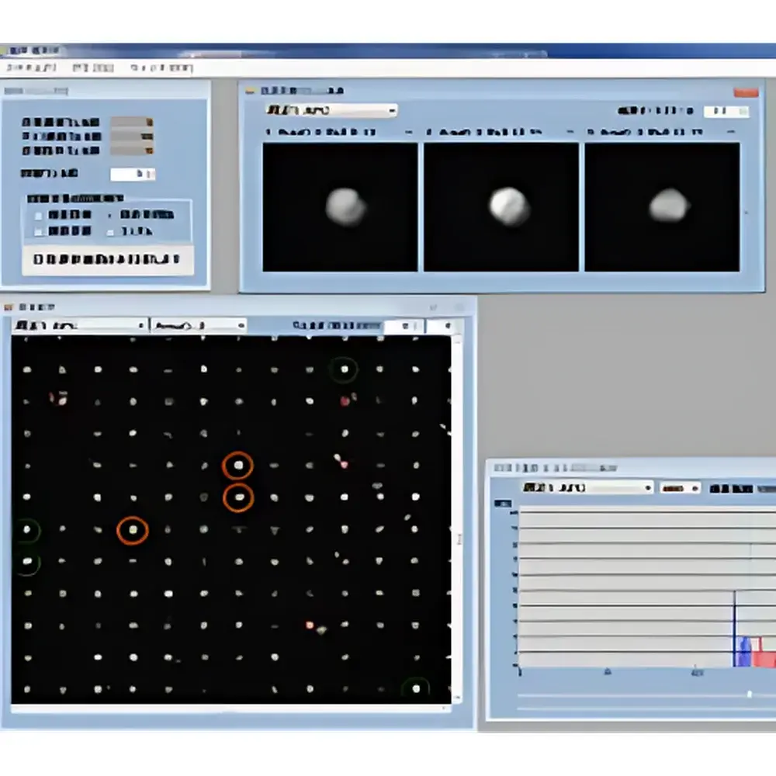This screenshot has height=776, width=776.
Task: Toggle the right-column option checkbox
Action: coord(110,230)
